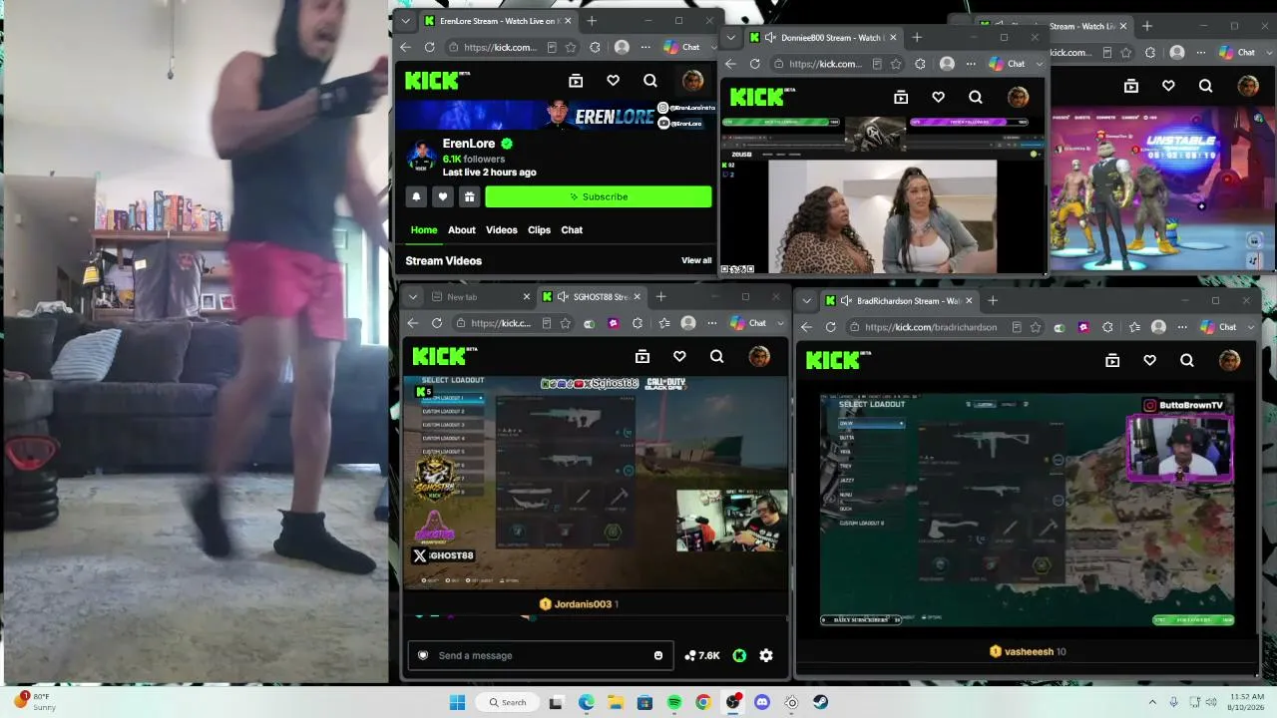
Task: Go back in the DonnieeB00 window
Action: 730,64
